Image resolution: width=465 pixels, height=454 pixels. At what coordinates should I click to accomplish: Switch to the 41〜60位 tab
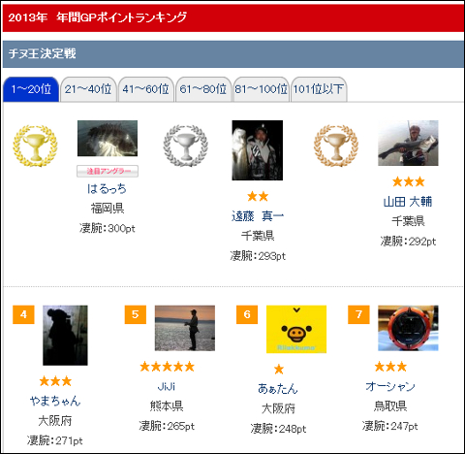tap(146, 89)
